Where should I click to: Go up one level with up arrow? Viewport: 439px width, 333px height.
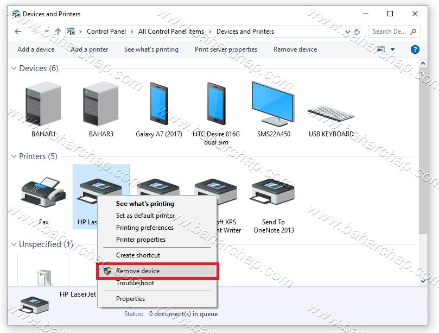(58, 32)
